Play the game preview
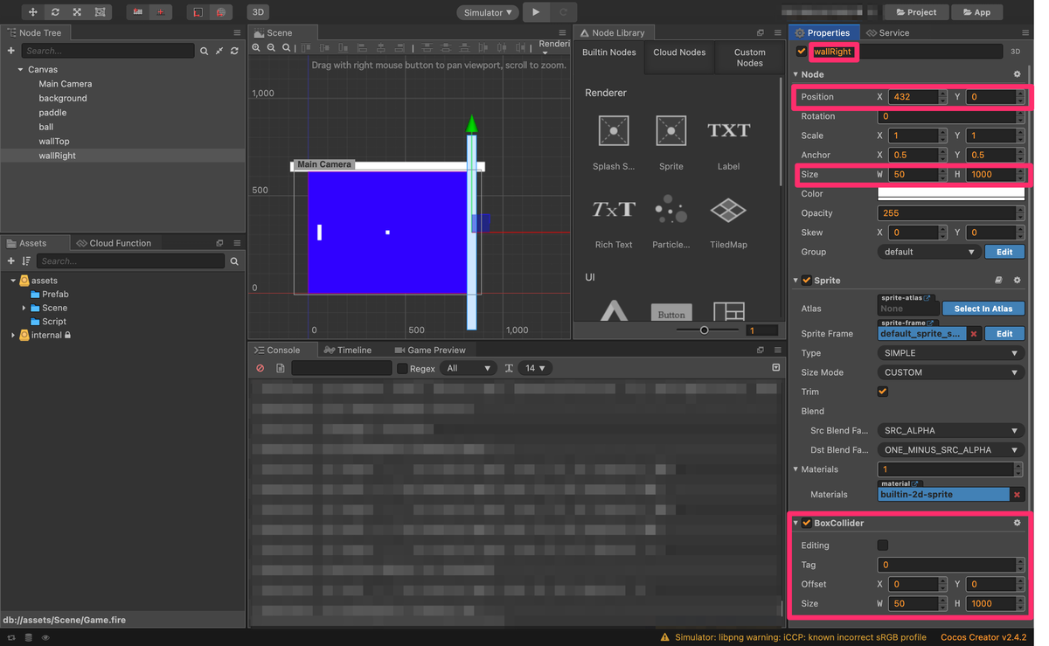 point(536,12)
